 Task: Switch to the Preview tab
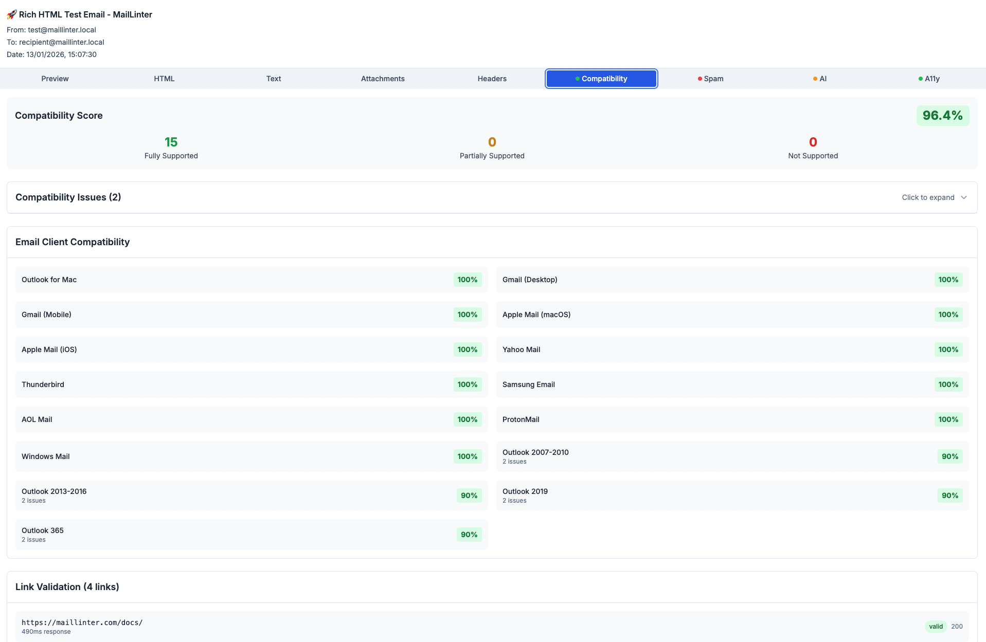pos(55,79)
